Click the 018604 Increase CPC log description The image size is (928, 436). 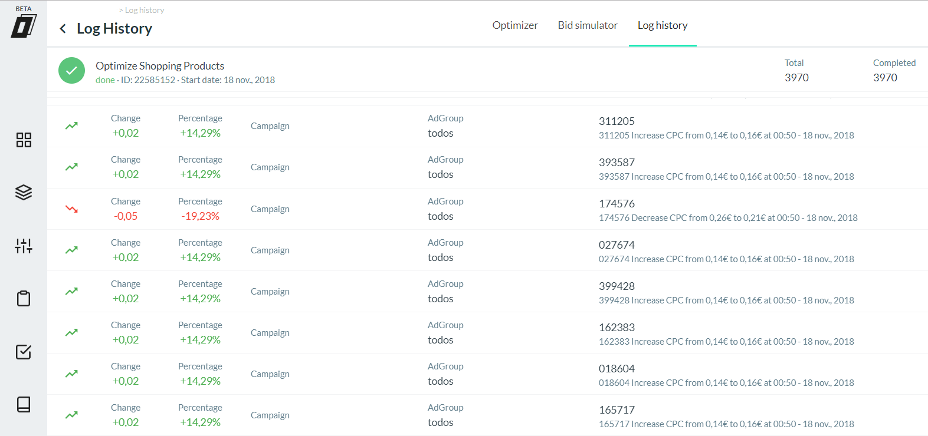click(726, 383)
